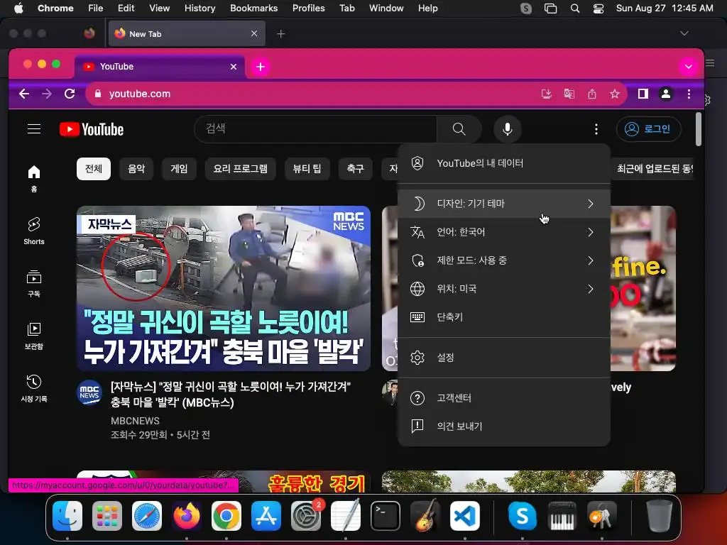Image resolution: width=727 pixels, height=545 pixels.
Task: Click the share page icon in address bar
Action: (592, 94)
